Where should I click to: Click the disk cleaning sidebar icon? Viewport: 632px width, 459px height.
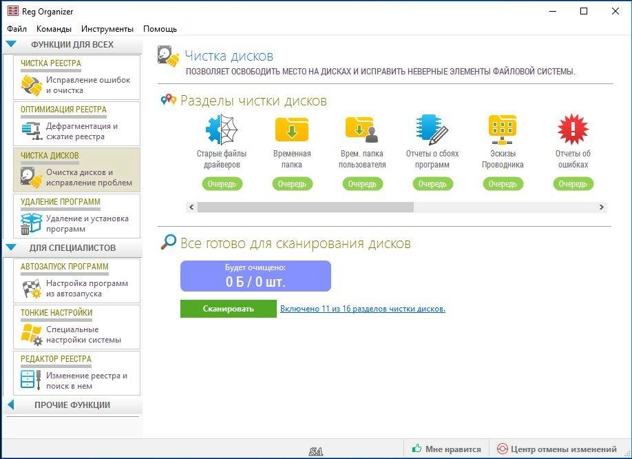[x=32, y=178]
